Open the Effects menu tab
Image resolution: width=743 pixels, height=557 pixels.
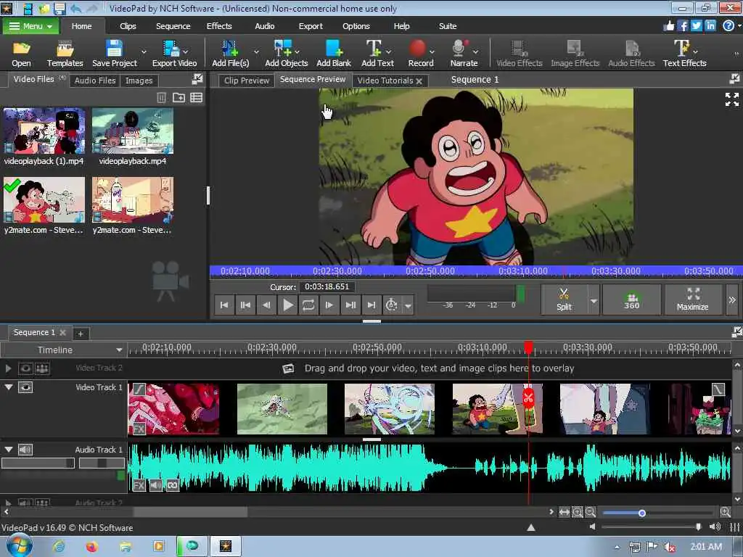pos(219,26)
